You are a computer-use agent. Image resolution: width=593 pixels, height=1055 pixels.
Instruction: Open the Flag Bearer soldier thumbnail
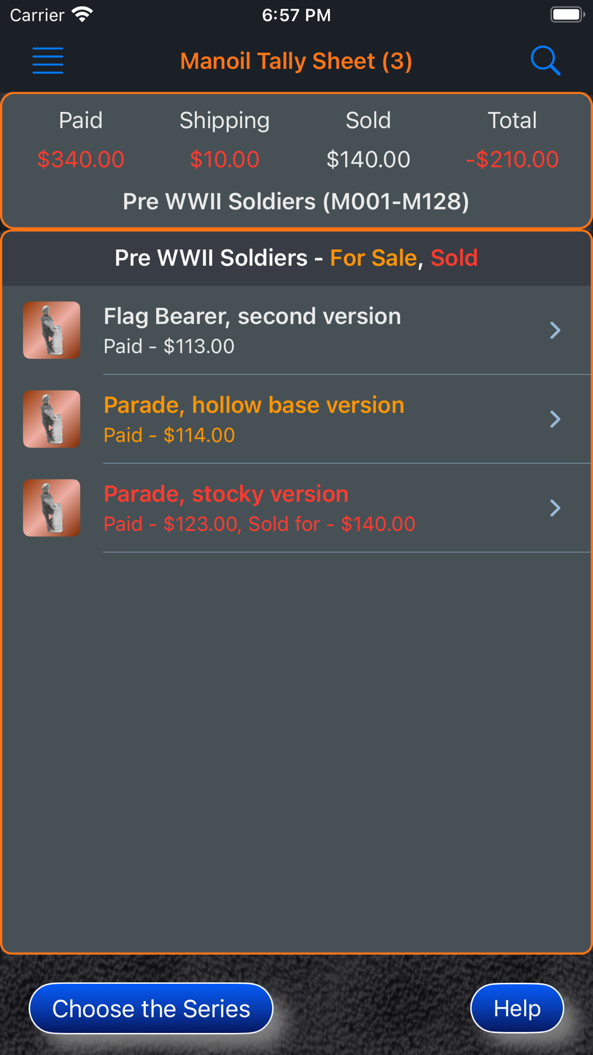pos(52,330)
